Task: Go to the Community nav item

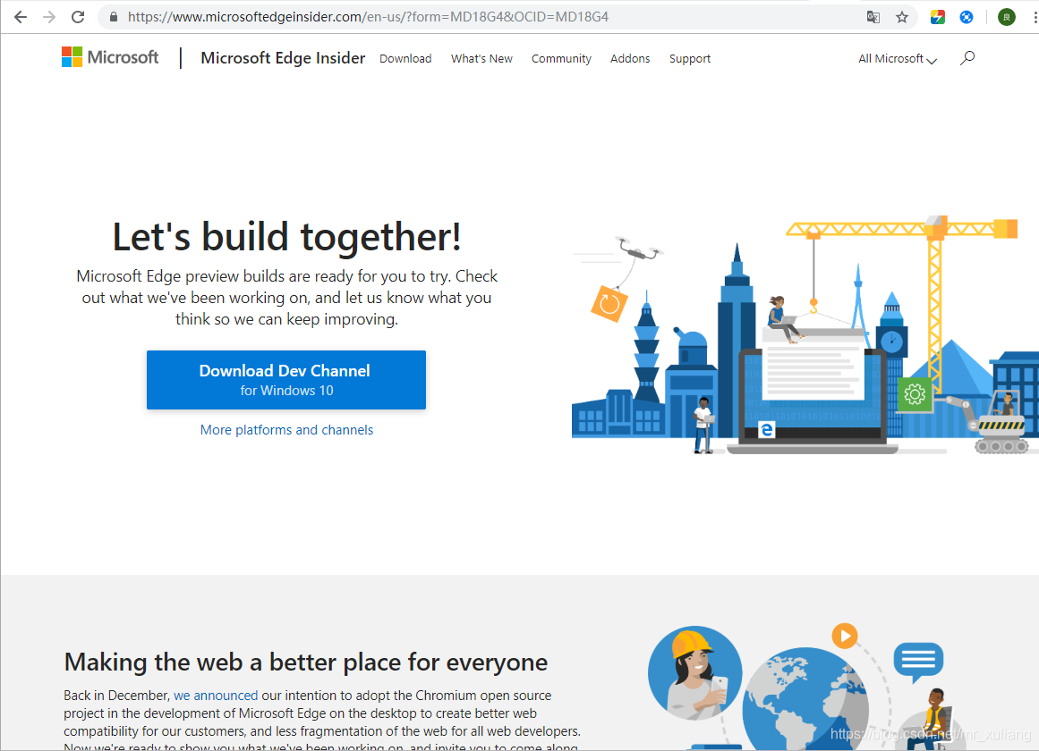Action: click(x=561, y=59)
